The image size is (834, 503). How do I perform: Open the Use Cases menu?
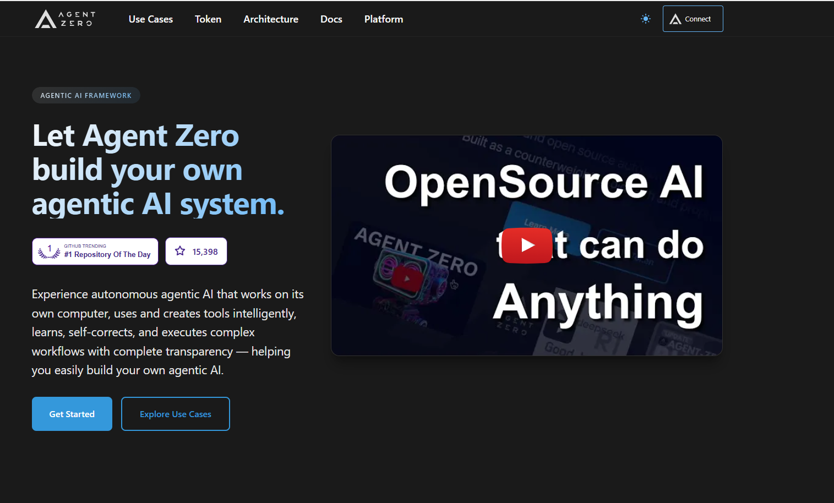(150, 19)
